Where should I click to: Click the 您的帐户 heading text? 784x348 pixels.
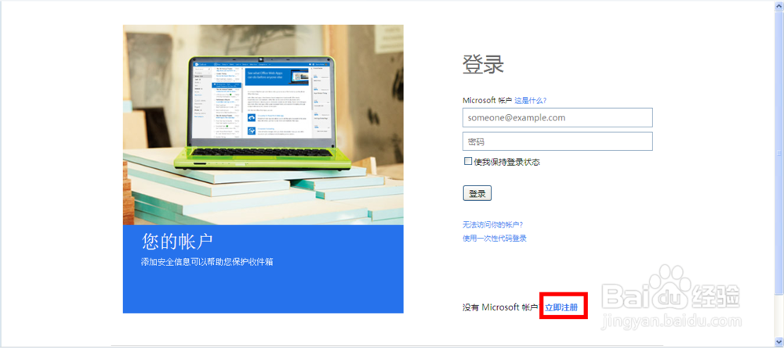coord(177,242)
